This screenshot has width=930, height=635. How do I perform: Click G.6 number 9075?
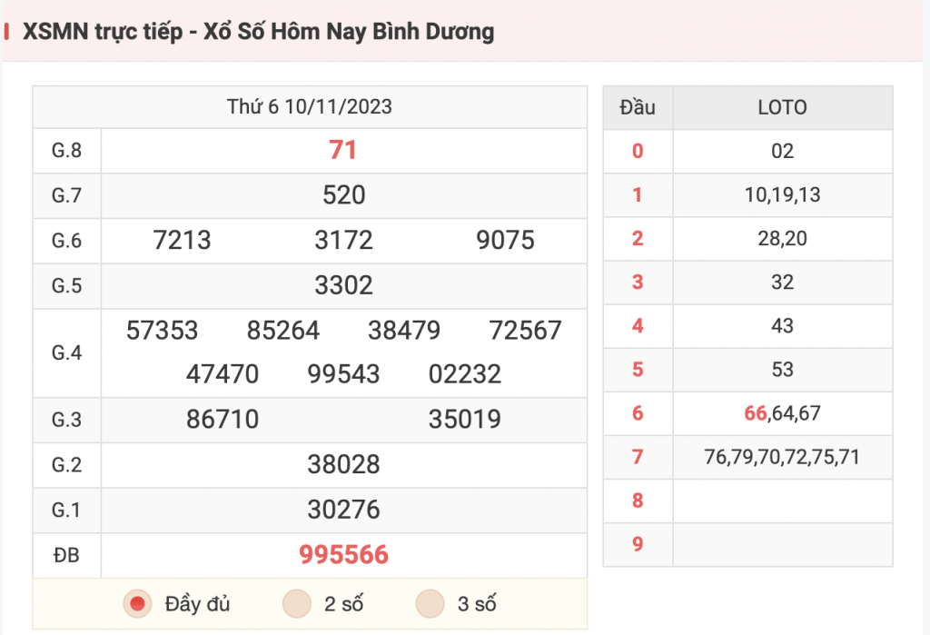(505, 241)
